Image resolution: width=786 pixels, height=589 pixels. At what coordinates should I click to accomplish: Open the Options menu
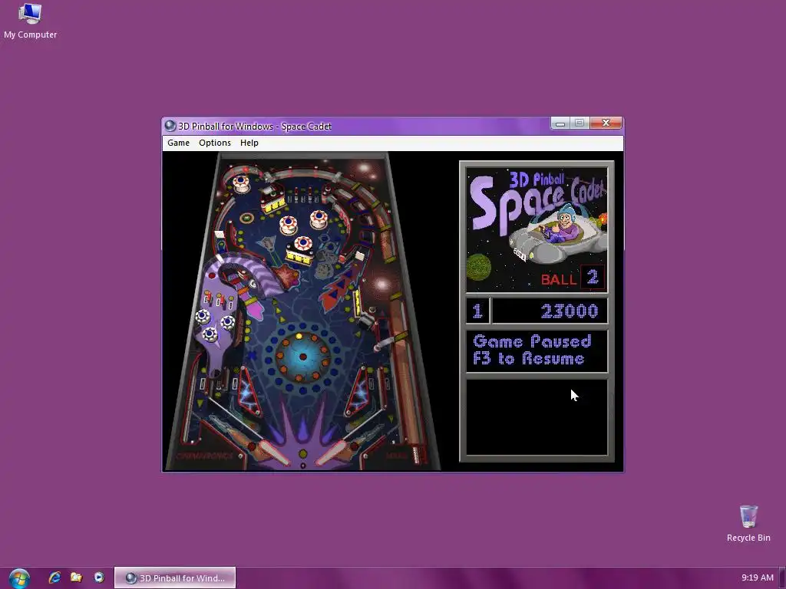click(x=215, y=143)
